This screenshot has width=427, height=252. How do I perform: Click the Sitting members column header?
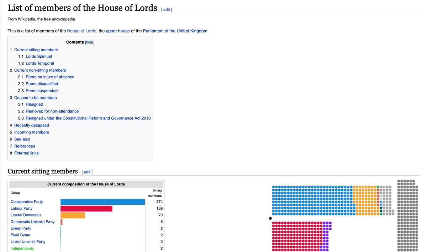click(155, 193)
